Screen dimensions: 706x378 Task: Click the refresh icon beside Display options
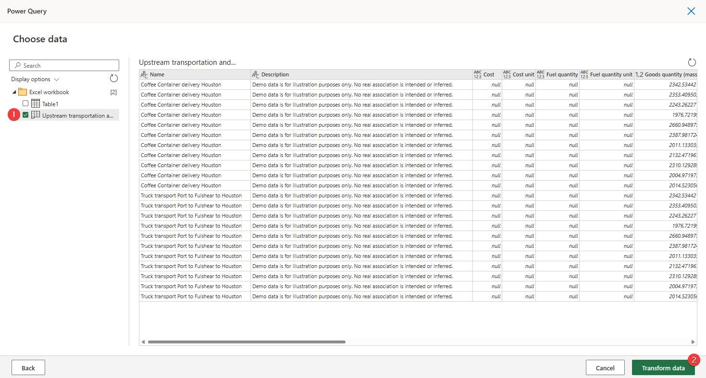click(114, 79)
